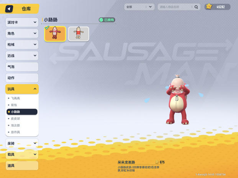Collapse the 玩具 category

[x=22, y=89]
